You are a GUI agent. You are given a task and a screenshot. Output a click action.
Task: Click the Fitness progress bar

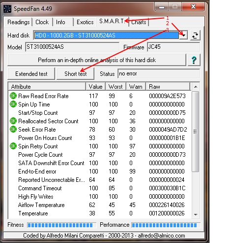pyautogui.click(x=61, y=225)
